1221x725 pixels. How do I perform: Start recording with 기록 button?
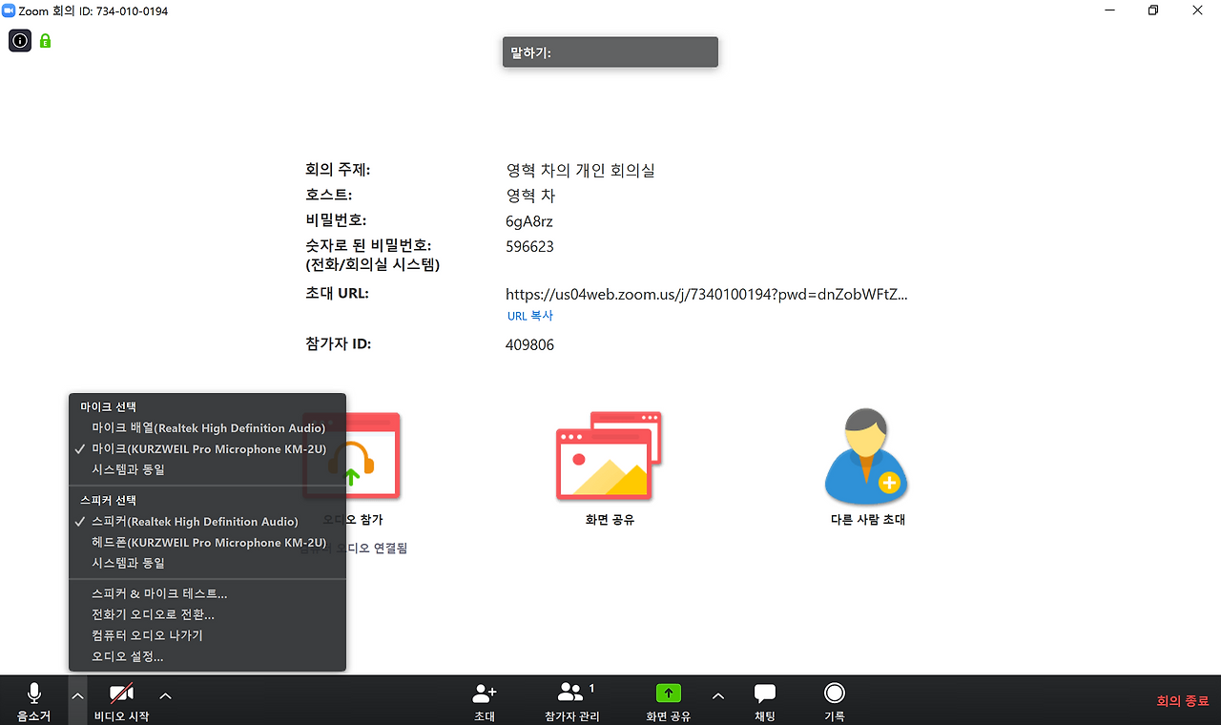[835, 701]
